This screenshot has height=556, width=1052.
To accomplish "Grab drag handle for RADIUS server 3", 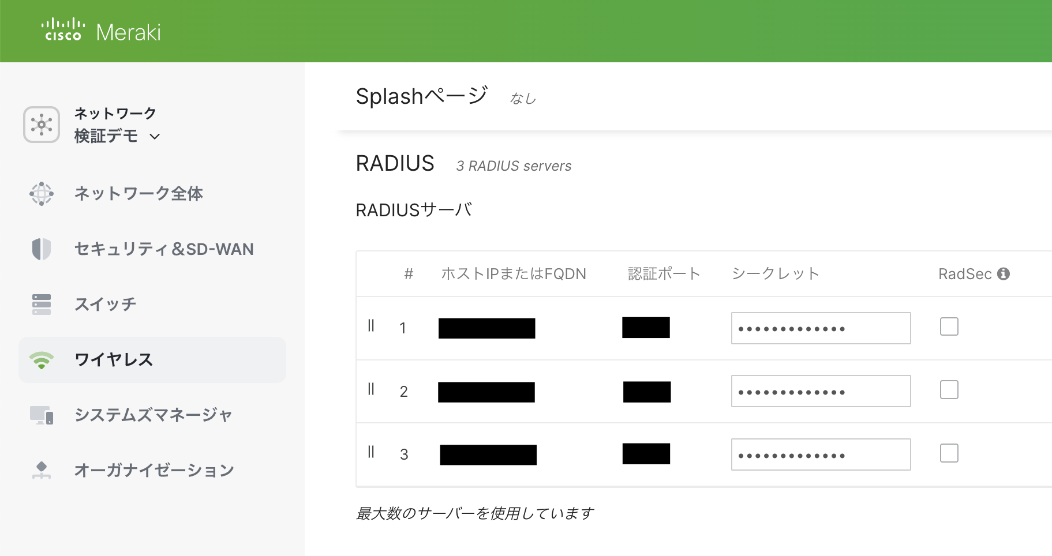I will point(371,452).
